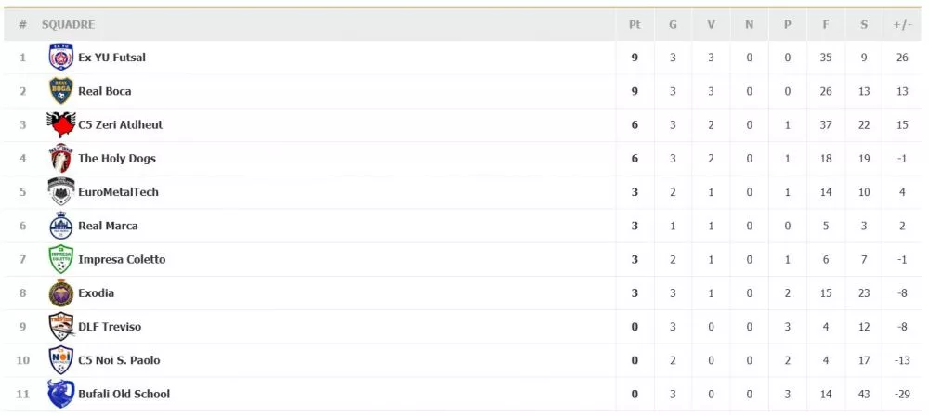Viewport: 929px width, 415px height.
Task: Select the Exodia round emblem
Action: pos(61,293)
